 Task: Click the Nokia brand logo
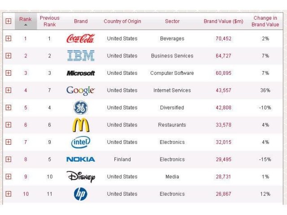tap(81, 159)
